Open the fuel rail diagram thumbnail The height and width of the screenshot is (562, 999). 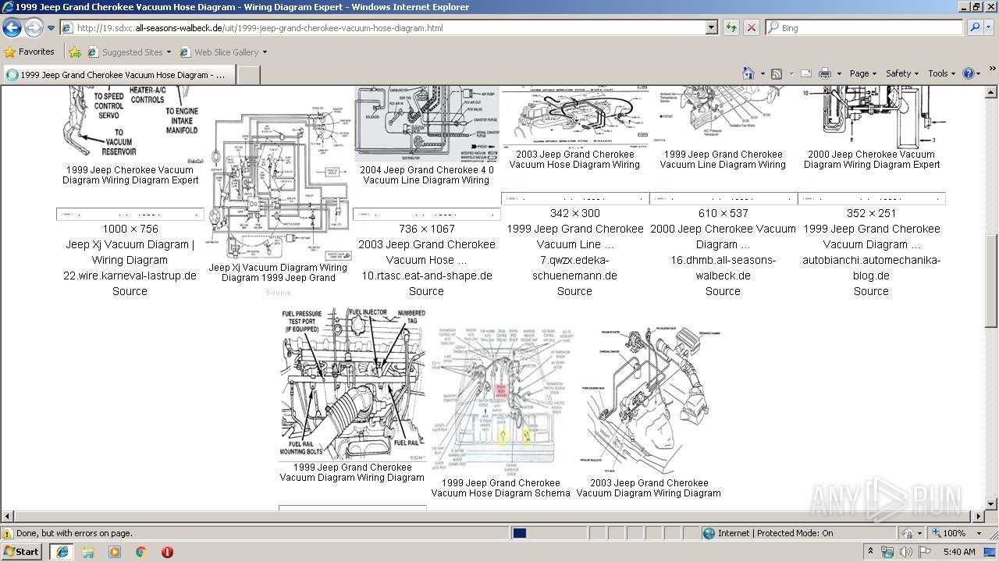(x=352, y=383)
